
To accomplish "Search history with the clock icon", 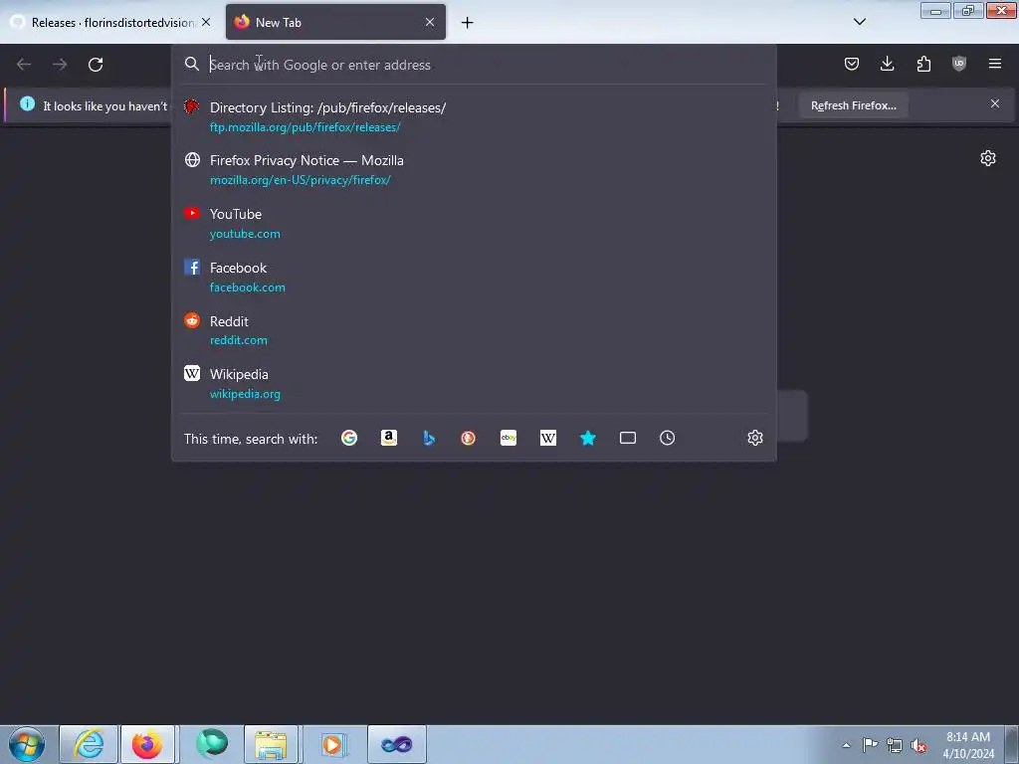I will point(668,438).
